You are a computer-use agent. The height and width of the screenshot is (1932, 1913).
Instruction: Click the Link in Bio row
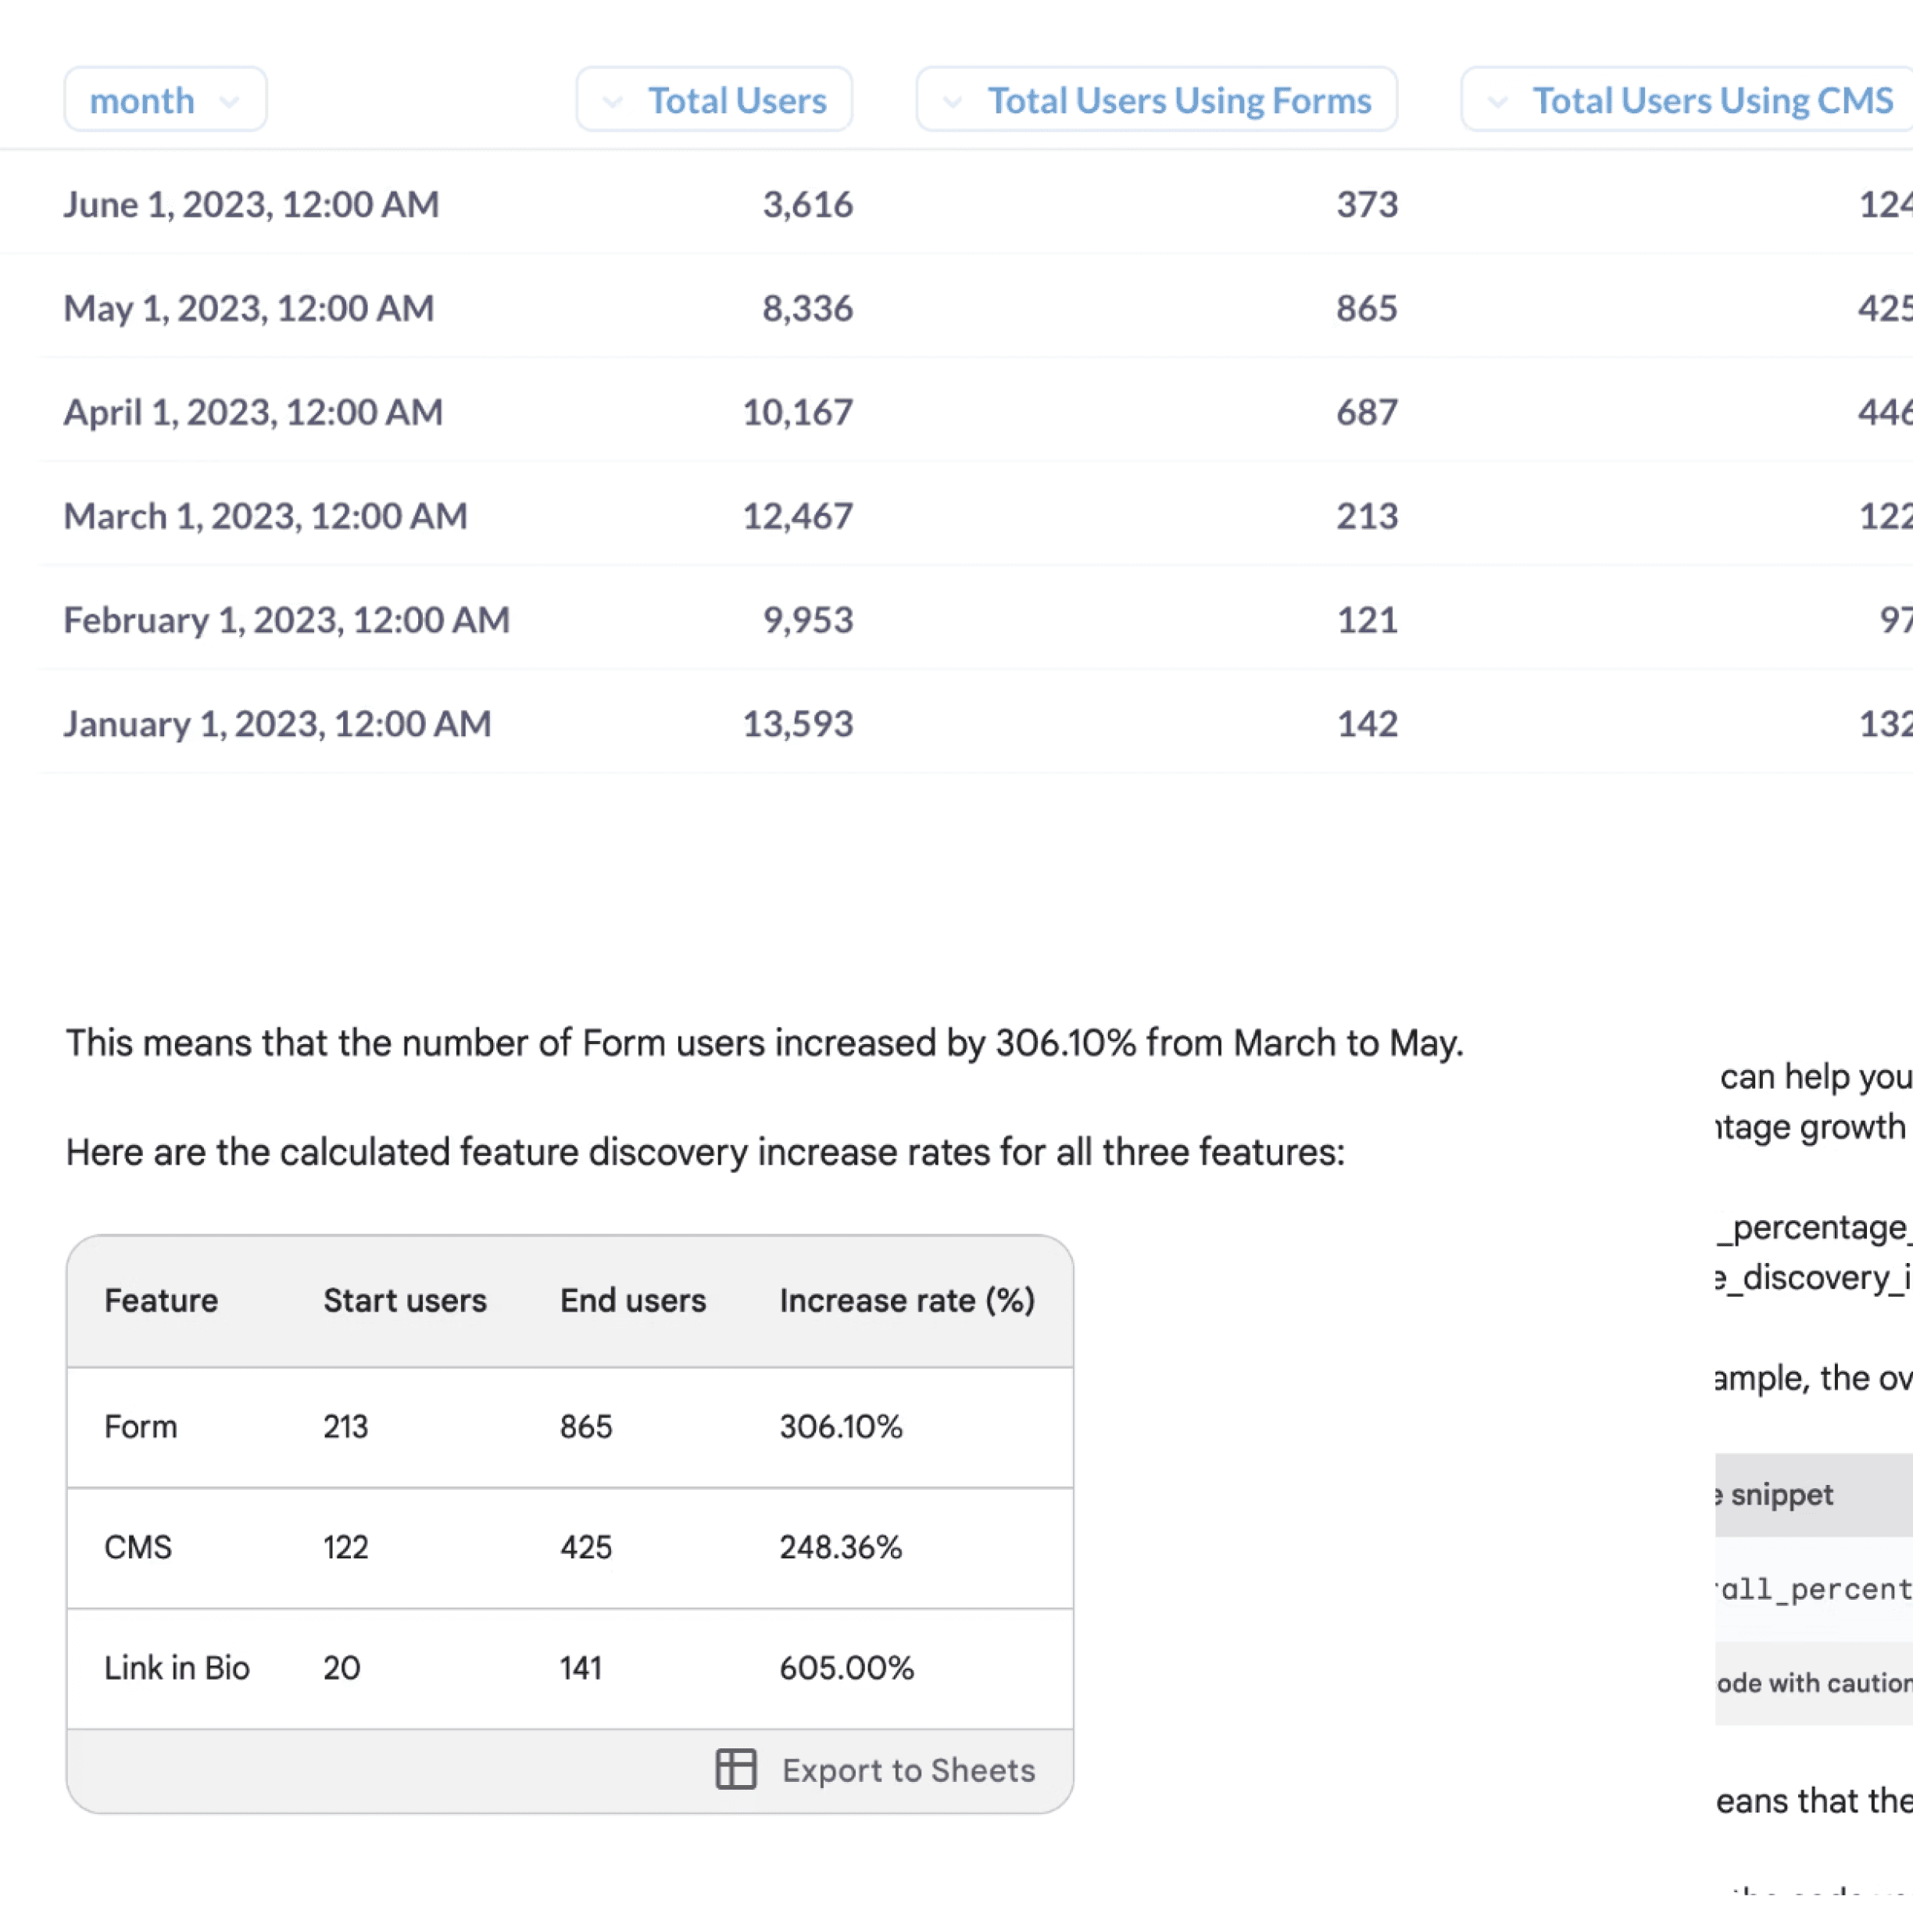coord(176,1667)
